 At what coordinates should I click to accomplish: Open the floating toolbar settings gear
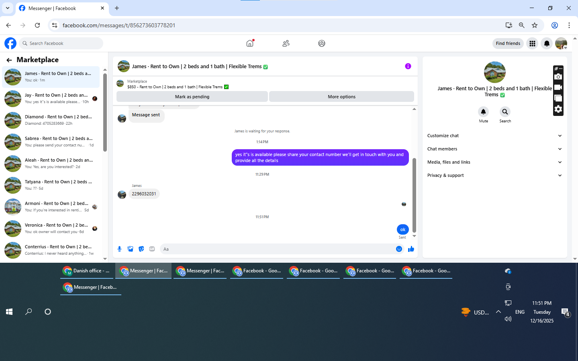(x=558, y=109)
